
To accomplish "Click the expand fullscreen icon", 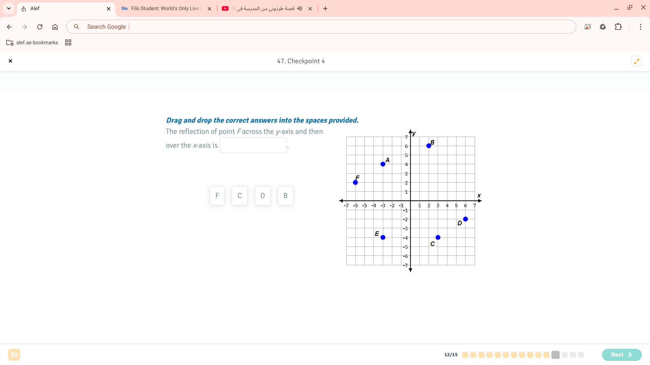I will (x=636, y=61).
